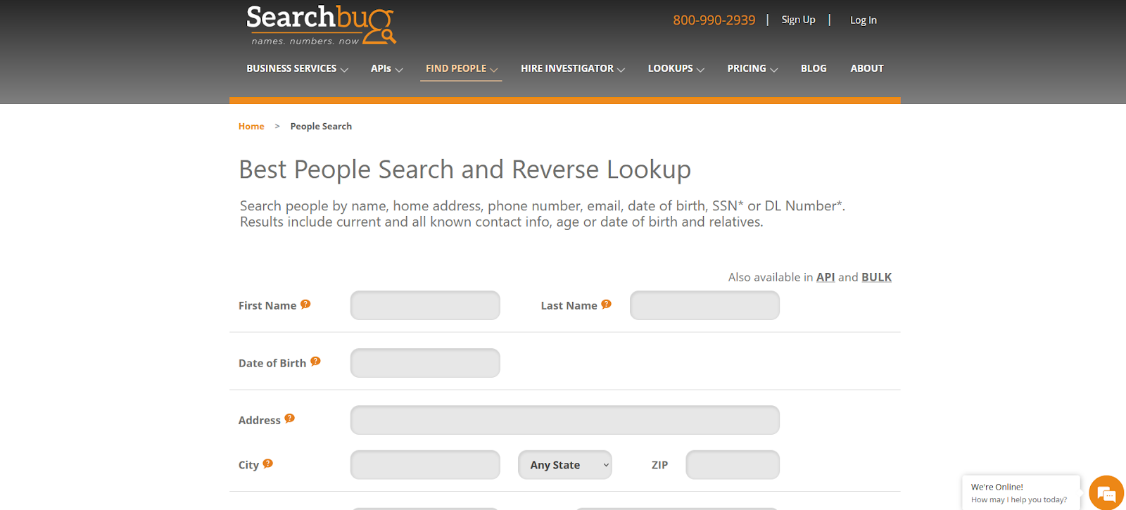Open the live chat bubble icon
This screenshot has height=510, width=1126.
(x=1106, y=493)
